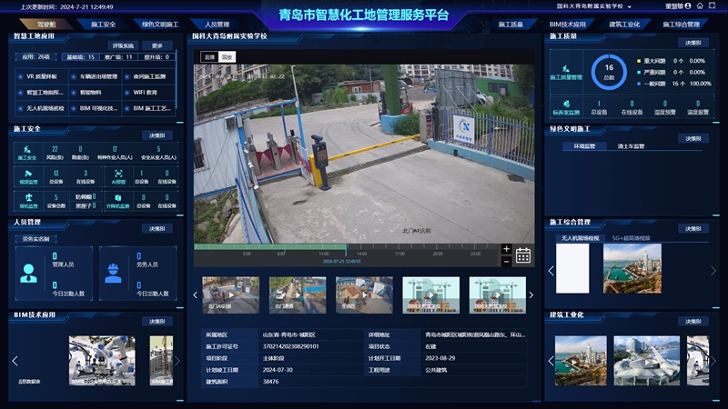728x409 pixels.
Task: Click the 标养室监测 icon
Action: 565,105
